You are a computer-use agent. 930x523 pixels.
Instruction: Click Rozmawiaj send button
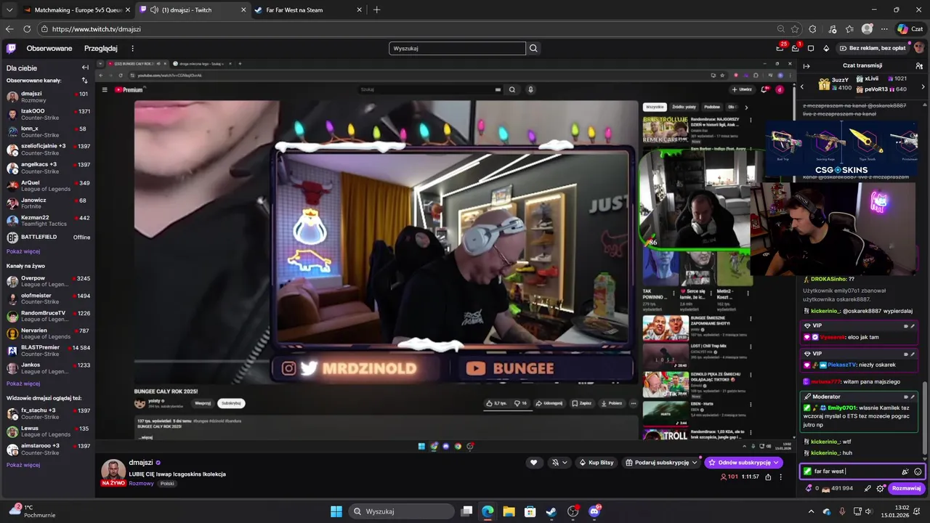point(906,488)
